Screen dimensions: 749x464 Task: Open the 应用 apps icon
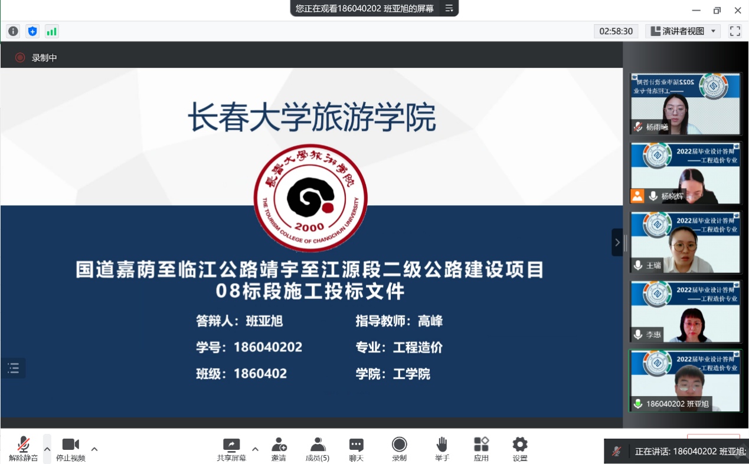tap(481, 449)
